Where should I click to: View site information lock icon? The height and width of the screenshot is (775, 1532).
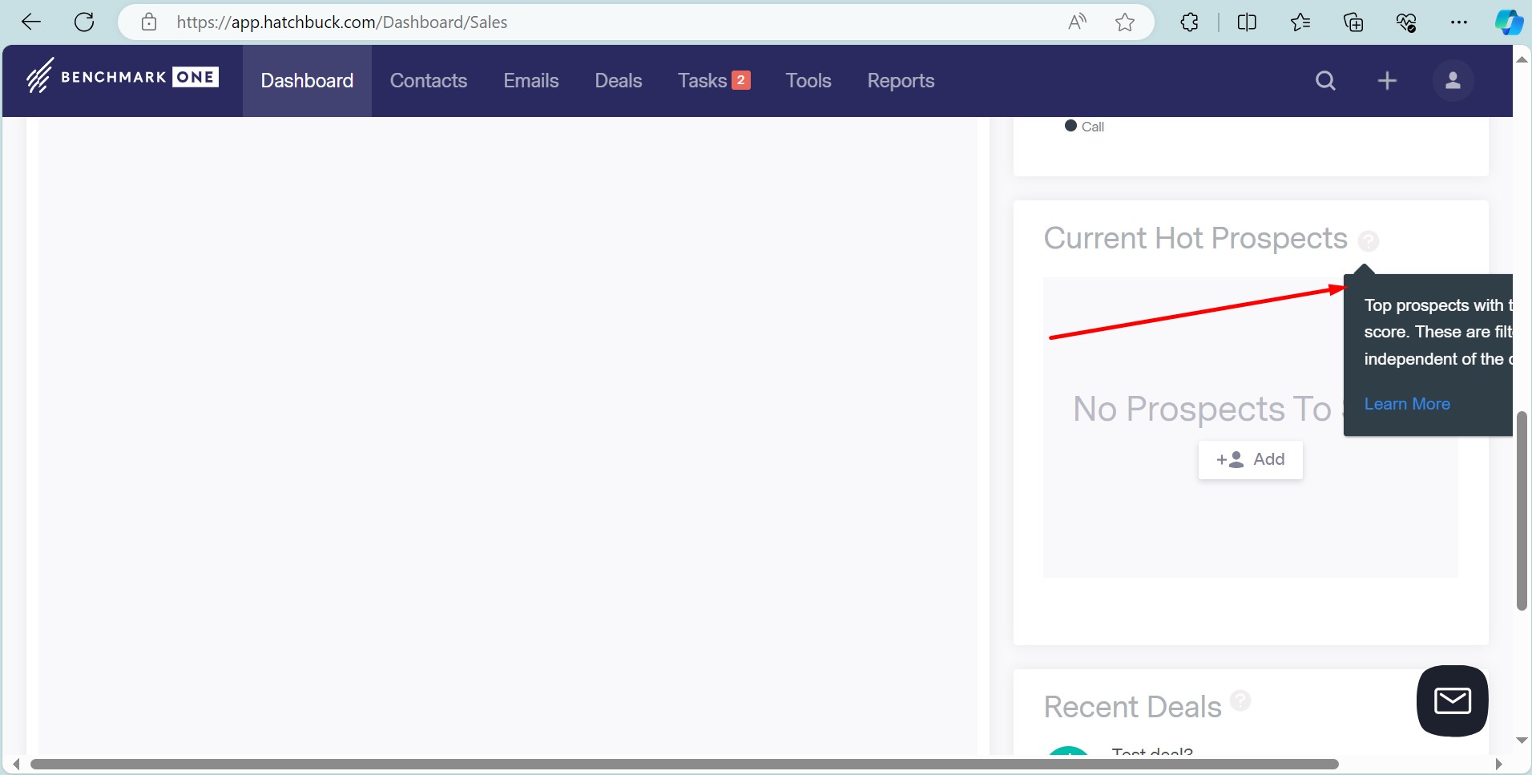pyautogui.click(x=149, y=22)
